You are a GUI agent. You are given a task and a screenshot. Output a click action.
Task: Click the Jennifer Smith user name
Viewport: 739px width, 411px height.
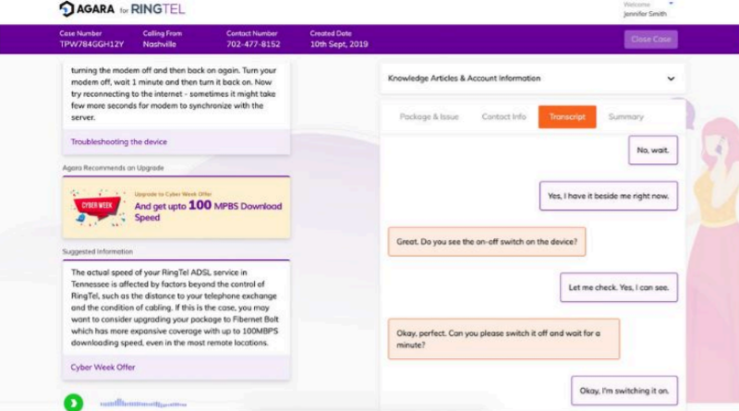pyautogui.click(x=645, y=14)
